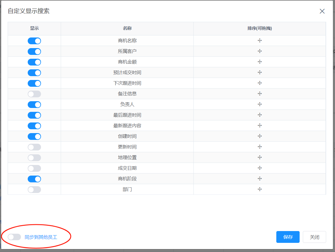This screenshot has height=252, width=335.
Task: Click the drag handle in 负责人 row
Action: (260, 104)
